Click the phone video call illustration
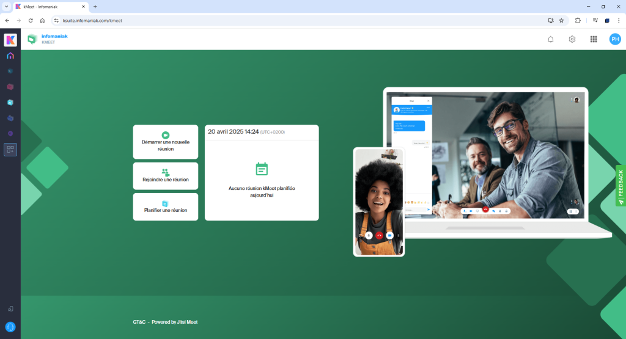 point(379,202)
